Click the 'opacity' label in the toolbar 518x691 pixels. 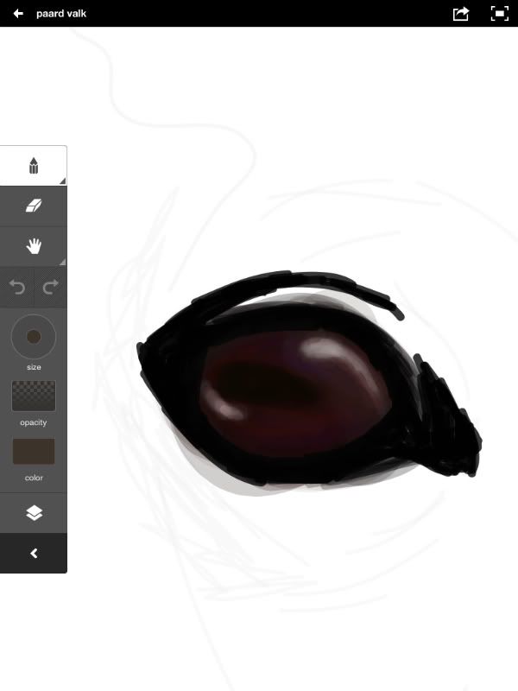point(34,422)
